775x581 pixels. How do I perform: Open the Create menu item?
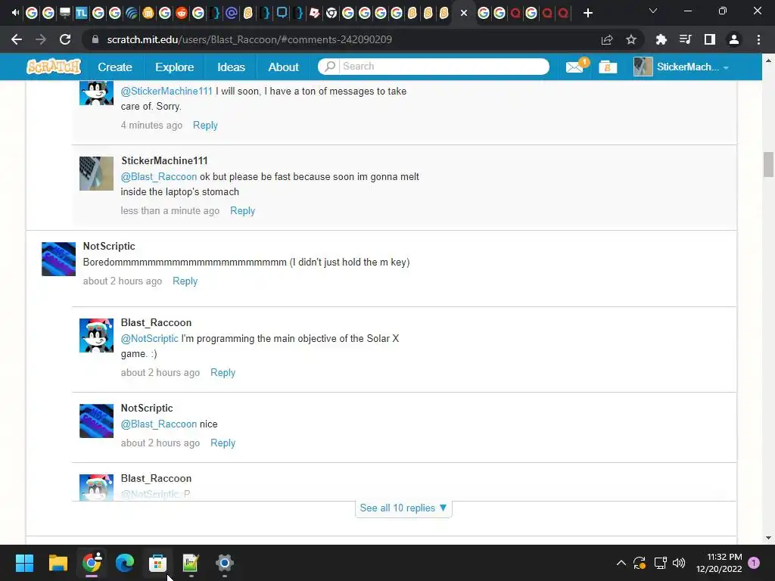[x=115, y=67]
